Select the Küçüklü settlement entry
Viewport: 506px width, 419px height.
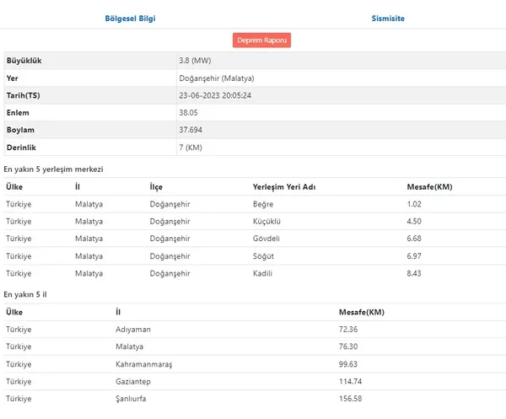pos(266,222)
